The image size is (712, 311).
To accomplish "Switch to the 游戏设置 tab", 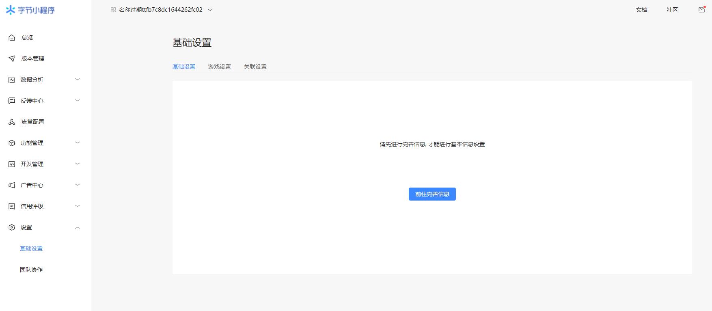I will (x=219, y=67).
